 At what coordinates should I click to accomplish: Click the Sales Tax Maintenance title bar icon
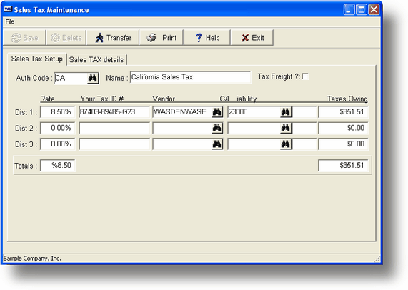[8, 9]
